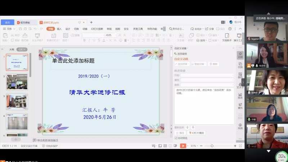This screenshot has width=288, height=162.
Task: Toggle the 自动预览 checkbox
Action: (x=176, y=138)
